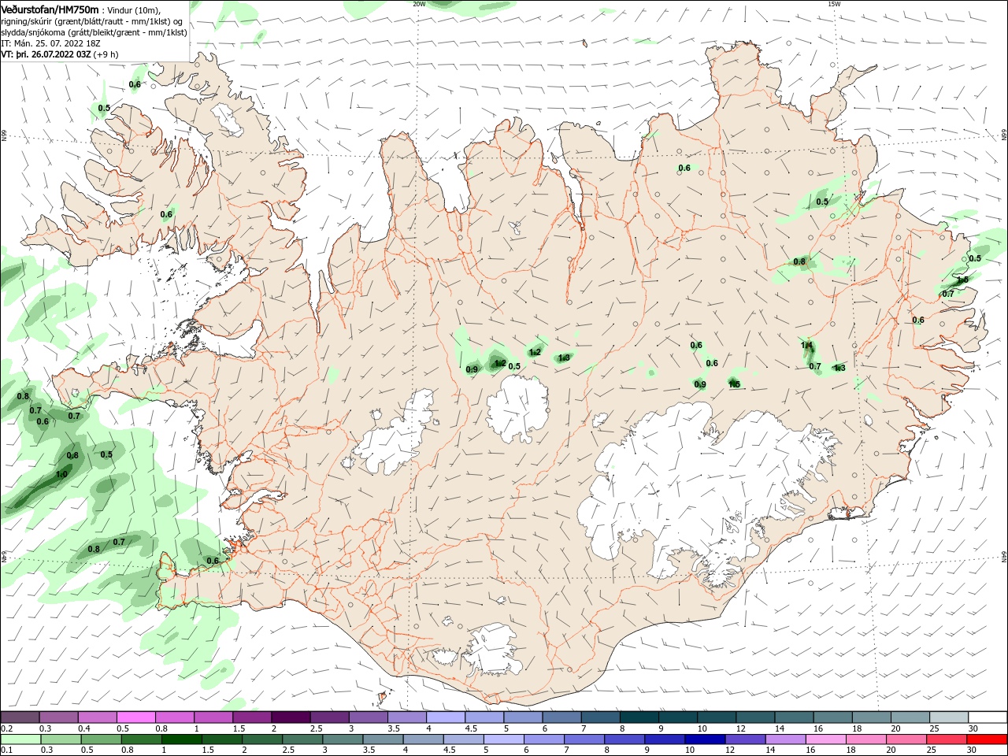Select the pale green legend swatch labeled 0.1
This screenshot has height=756, width=1008.
click(x=20, y=739)
